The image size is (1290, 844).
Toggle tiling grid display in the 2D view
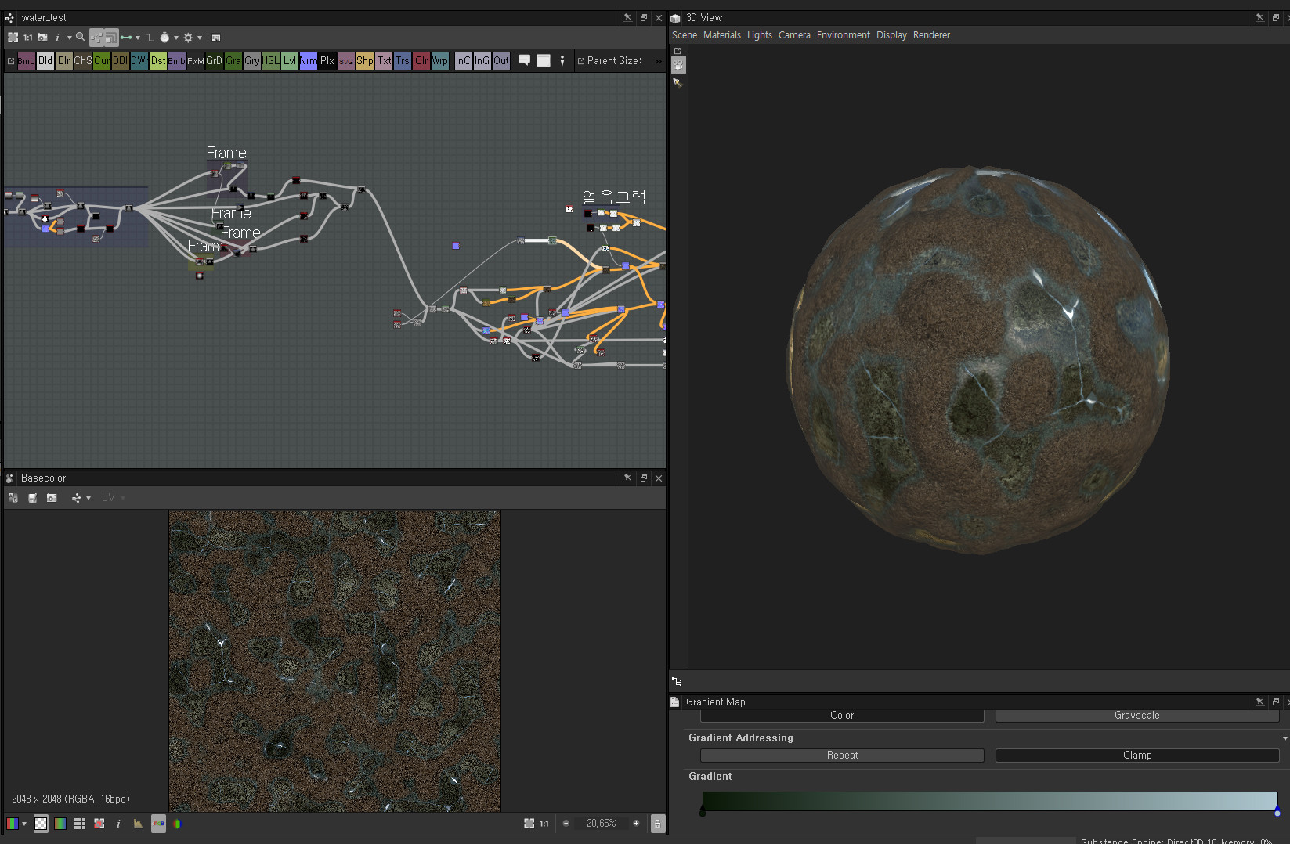pyautogui.click(x=79, y=823)
